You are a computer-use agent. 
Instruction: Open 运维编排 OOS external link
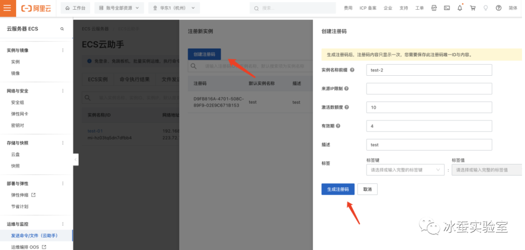click(29, 247)
